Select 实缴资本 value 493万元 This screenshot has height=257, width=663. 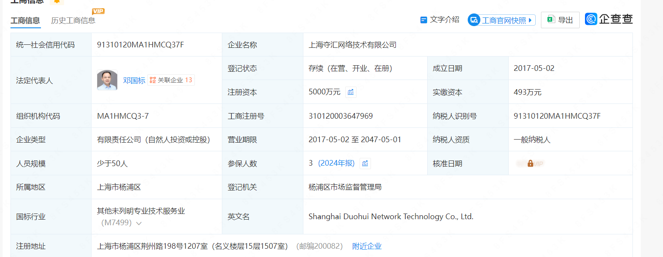pos(527,92)
